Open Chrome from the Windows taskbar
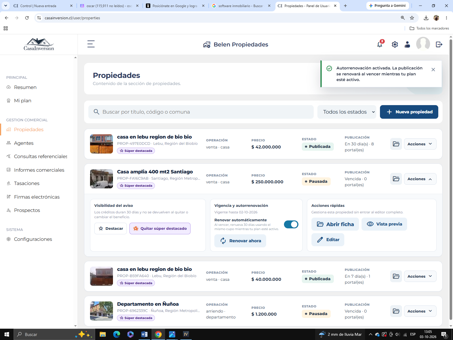453x340 pixels. 158,334
